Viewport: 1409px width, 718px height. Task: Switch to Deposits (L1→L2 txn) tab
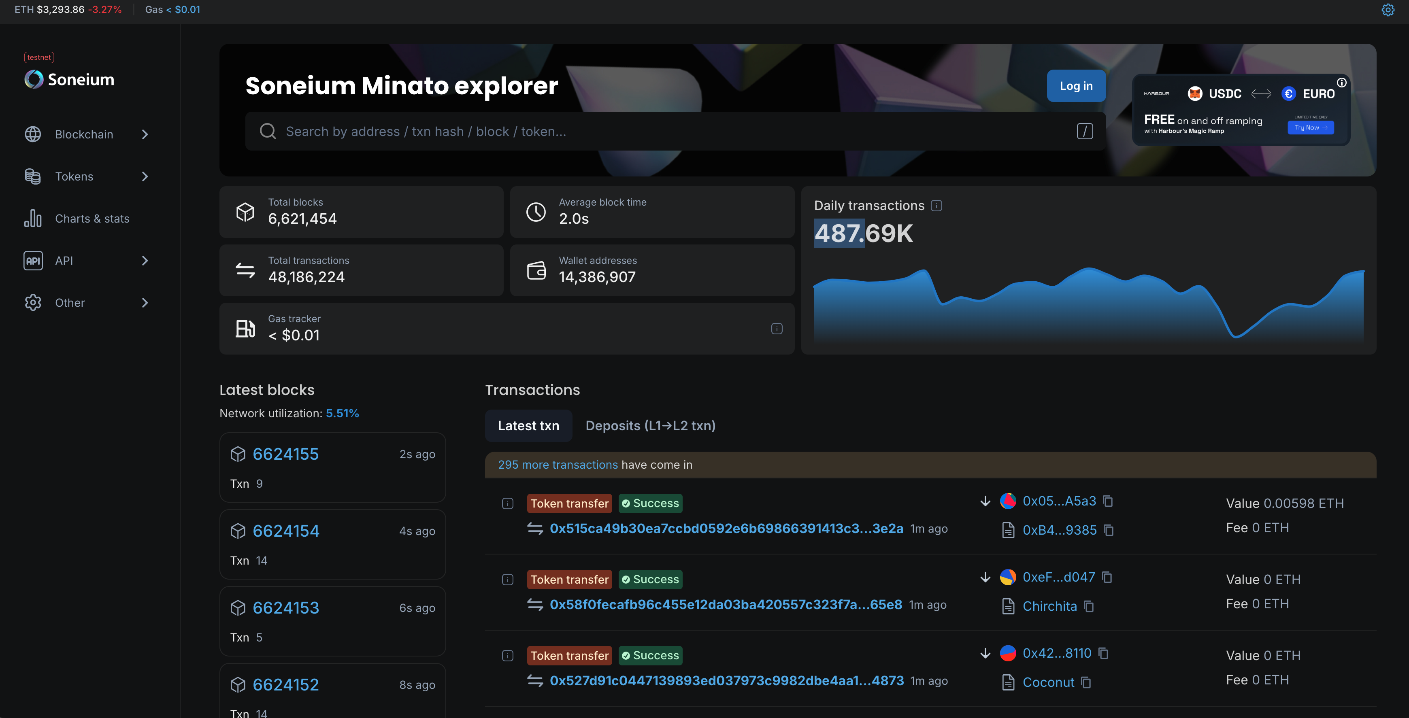click(x=650, y=425)
